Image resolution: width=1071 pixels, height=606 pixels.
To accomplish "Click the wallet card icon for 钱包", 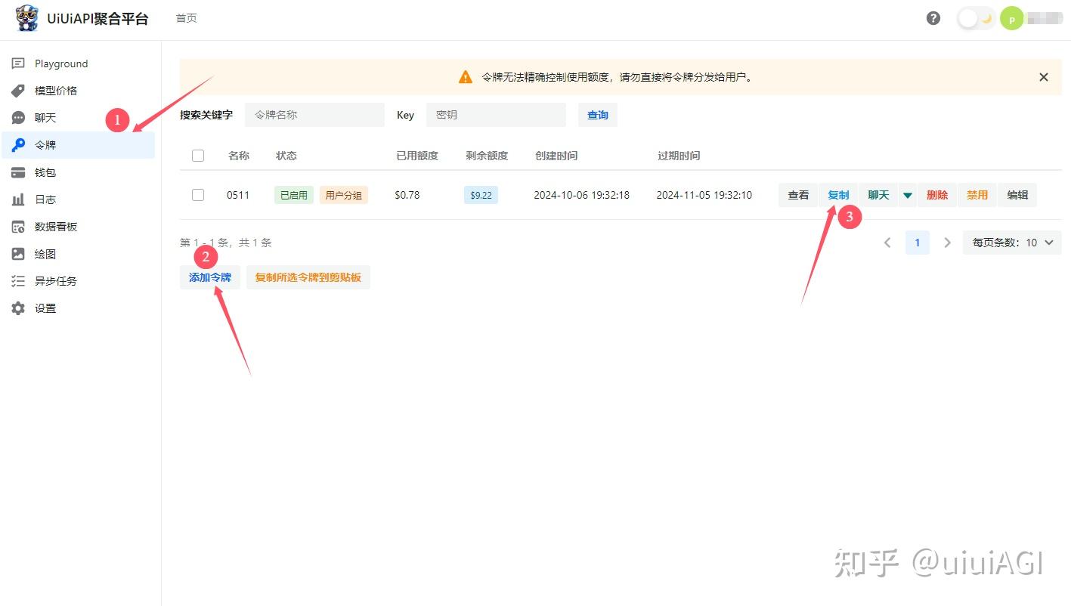I will (x=18, y=172).
